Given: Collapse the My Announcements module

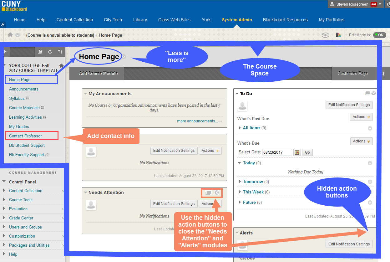Looking at the screenshot, I should [x=85, y=94].
